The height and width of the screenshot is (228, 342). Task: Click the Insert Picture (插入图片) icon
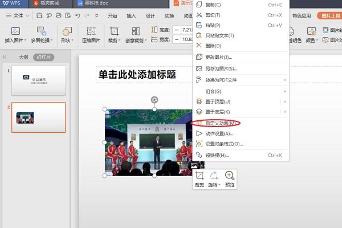tap(15, 31)
